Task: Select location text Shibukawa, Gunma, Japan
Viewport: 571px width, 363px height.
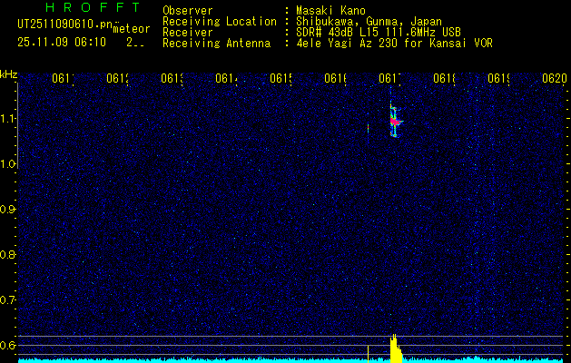Action: 369,22
